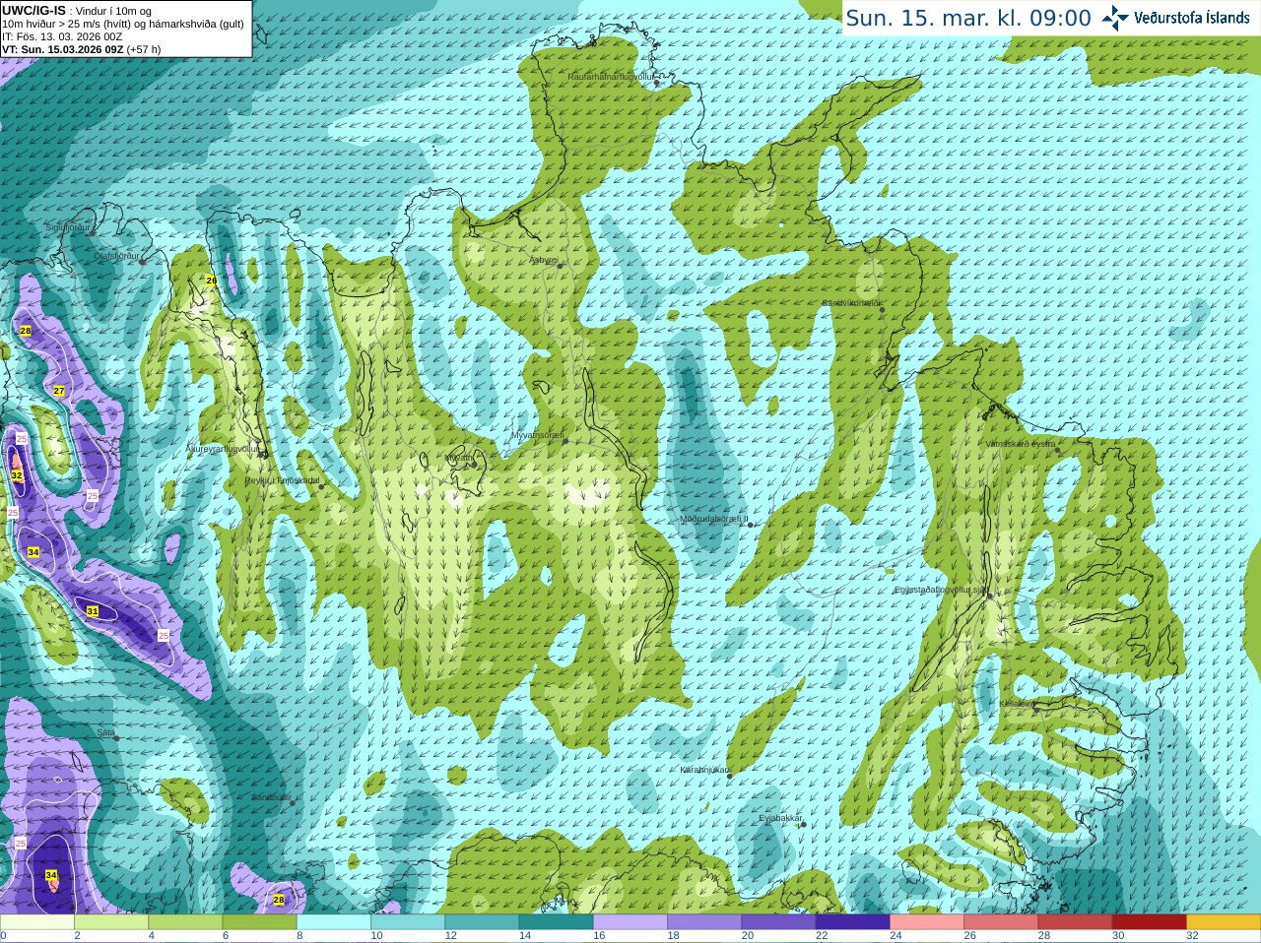Pick the 30–32 m/s dark red swatch

click(1150, 922)
